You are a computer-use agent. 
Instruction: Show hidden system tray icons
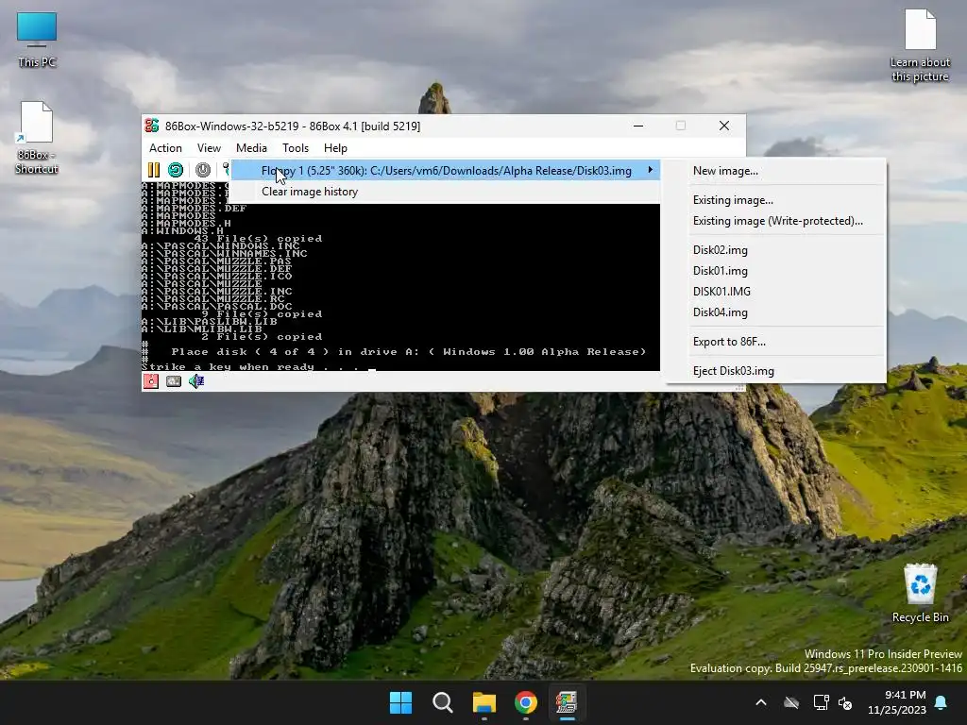(x=761, y=702)
